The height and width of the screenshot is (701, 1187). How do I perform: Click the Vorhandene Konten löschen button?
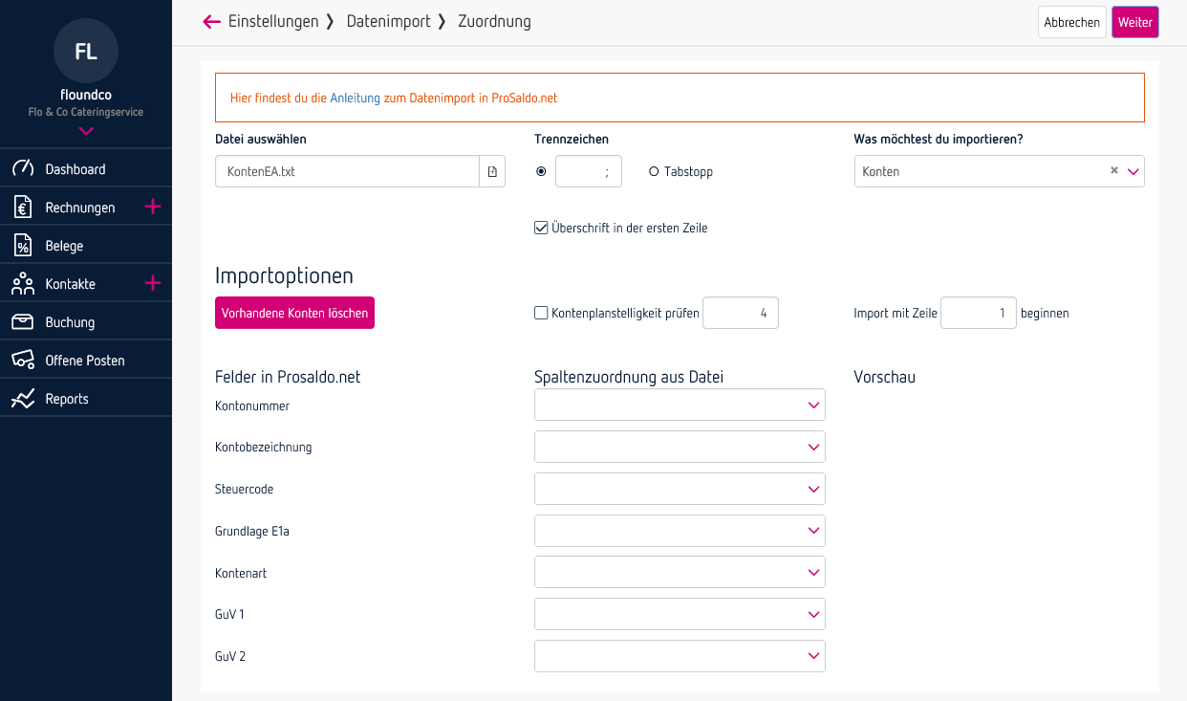point(294,313)
